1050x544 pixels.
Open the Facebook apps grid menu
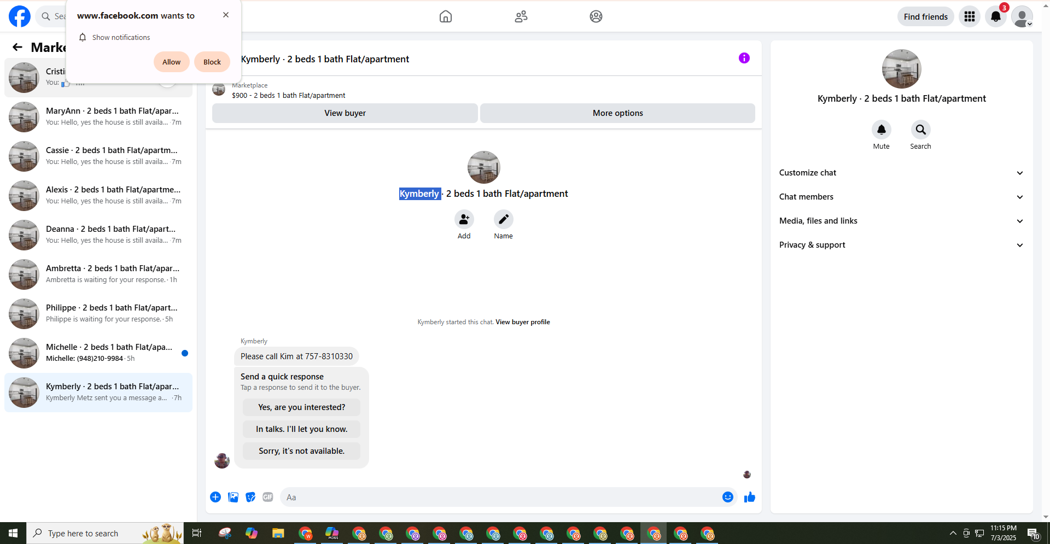(970, 16)
